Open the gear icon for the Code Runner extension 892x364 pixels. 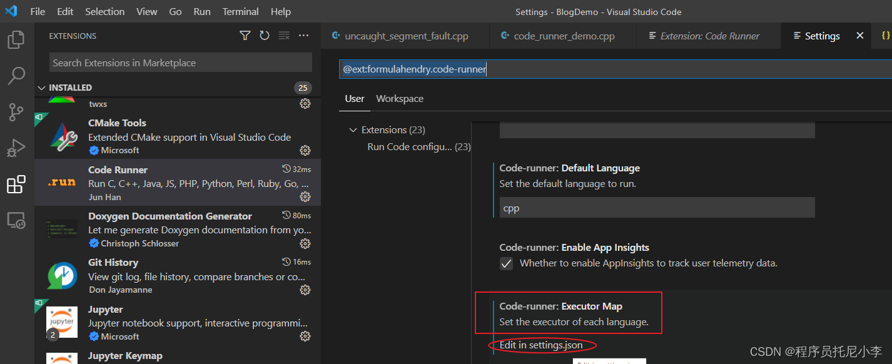click(x=305, y=196)
